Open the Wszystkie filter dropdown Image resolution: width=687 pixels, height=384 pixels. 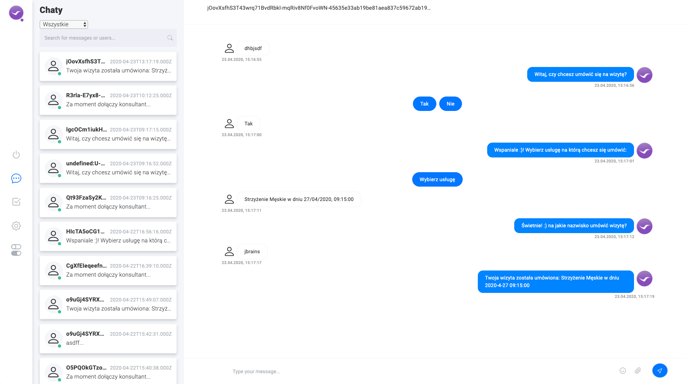[64, 24]
